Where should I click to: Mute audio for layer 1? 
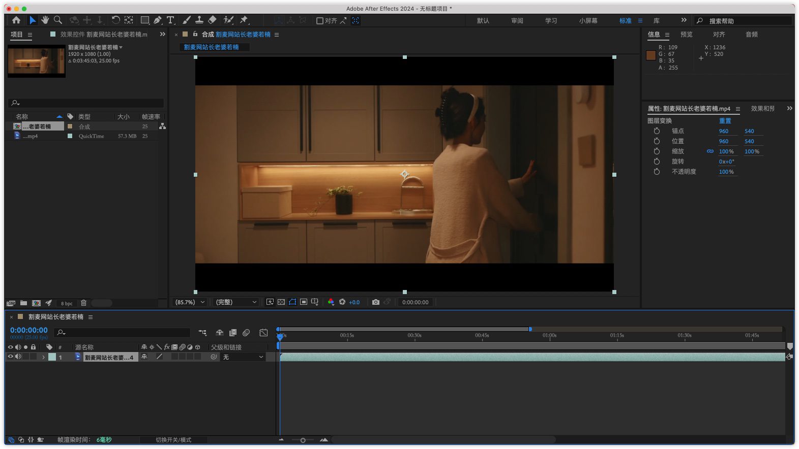18,357
